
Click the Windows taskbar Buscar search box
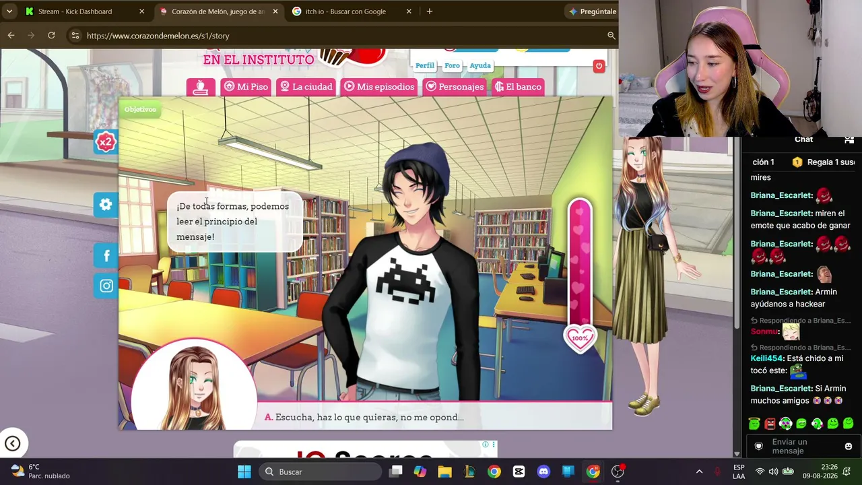coord(319,472)
